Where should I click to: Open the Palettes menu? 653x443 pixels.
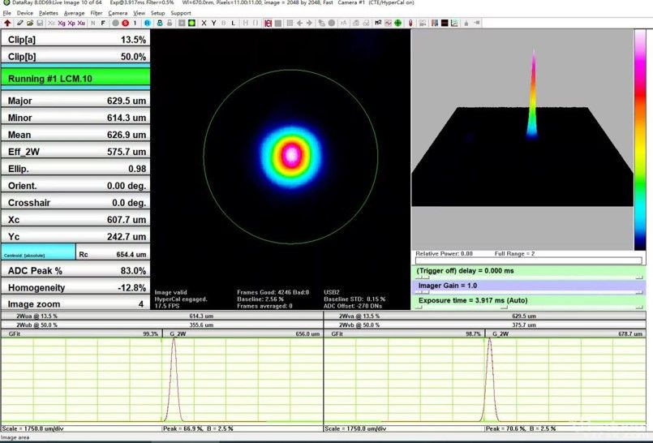pos(48,13)
